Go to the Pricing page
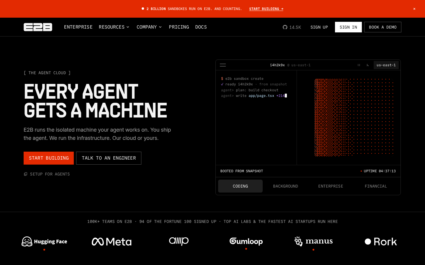 click(179, 27)
